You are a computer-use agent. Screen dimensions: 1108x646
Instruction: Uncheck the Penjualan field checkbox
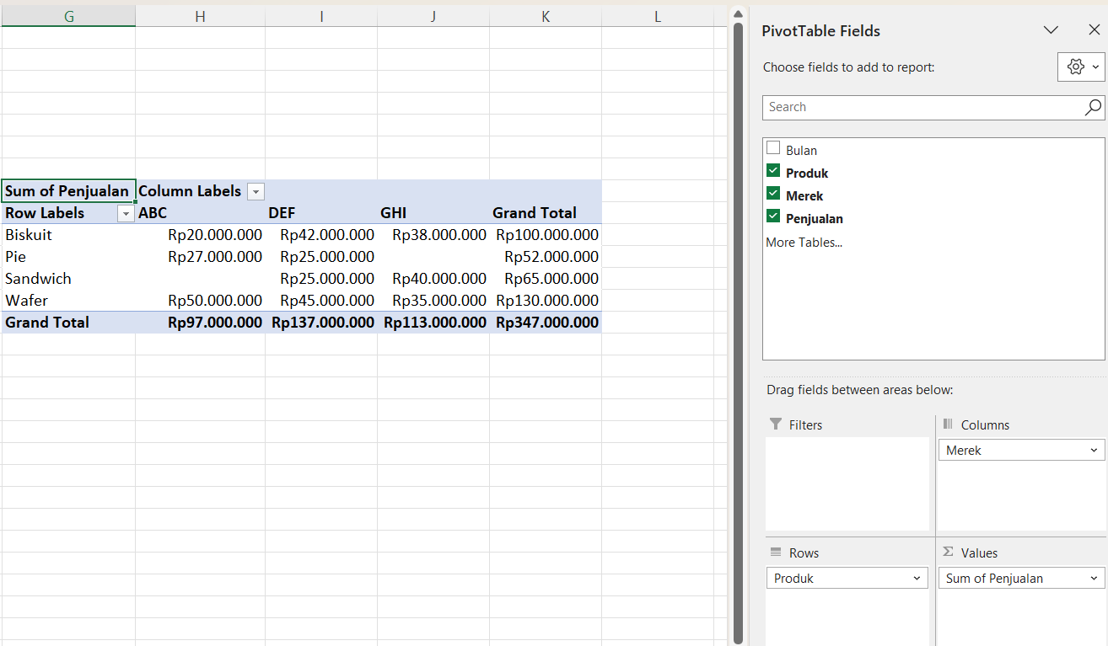[x=773, y=216]
